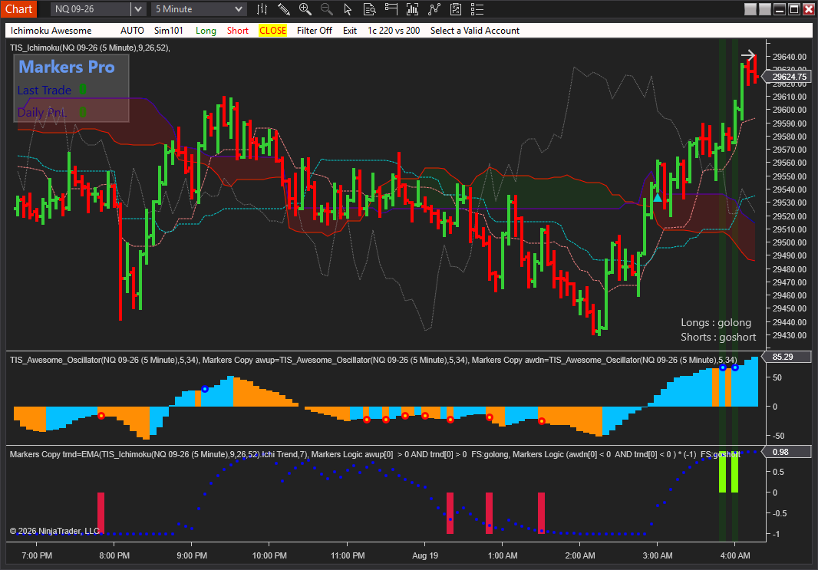Open the strategy performance icon
Screen dimensions: 818x570
[x=456, y=9]
